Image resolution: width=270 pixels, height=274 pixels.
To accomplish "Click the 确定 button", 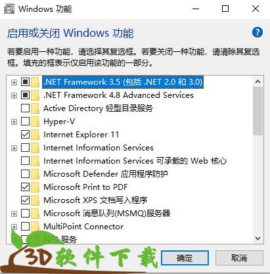I will 185,258.
